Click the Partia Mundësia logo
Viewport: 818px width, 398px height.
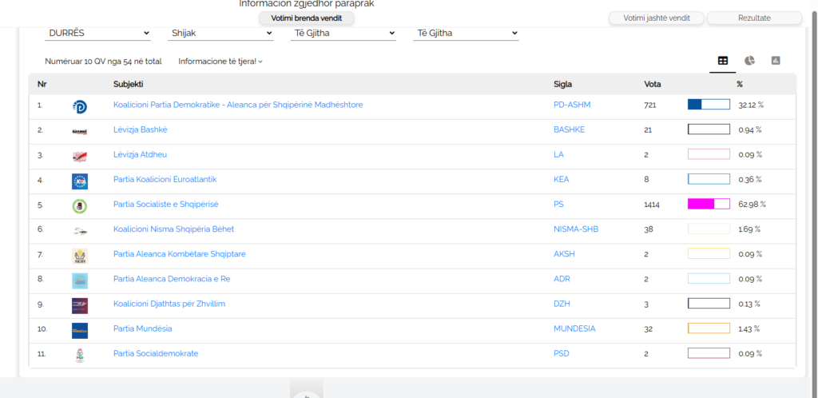pos(79,329)
